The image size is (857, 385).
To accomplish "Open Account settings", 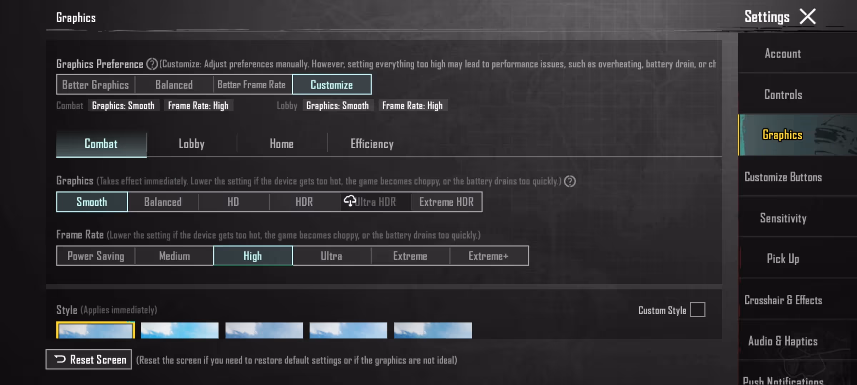I will pyautogui.click(x=783, y=53).
